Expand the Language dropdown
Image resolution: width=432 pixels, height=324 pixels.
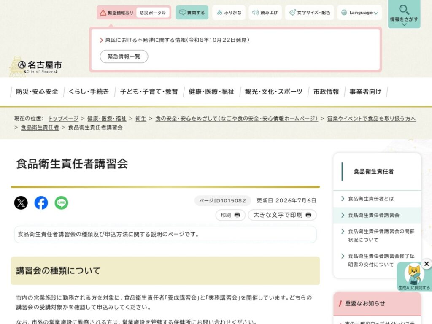[x=359, y=12]
